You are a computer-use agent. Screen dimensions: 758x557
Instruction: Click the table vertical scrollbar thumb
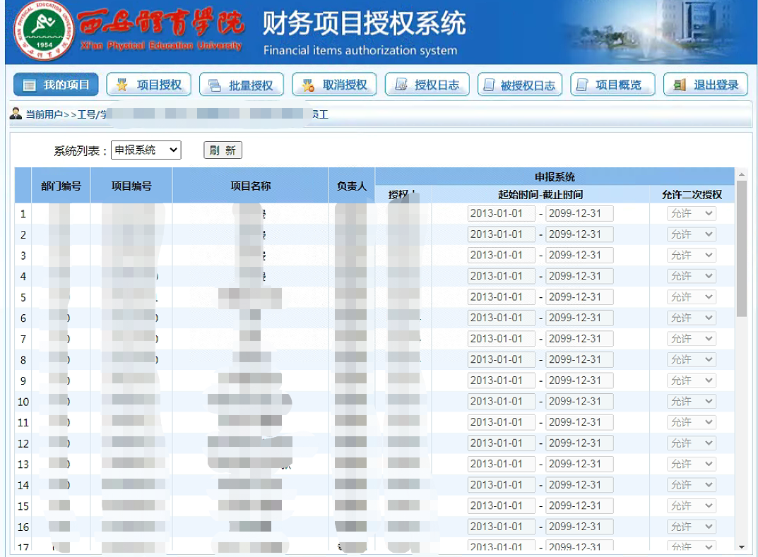point(741,247)
